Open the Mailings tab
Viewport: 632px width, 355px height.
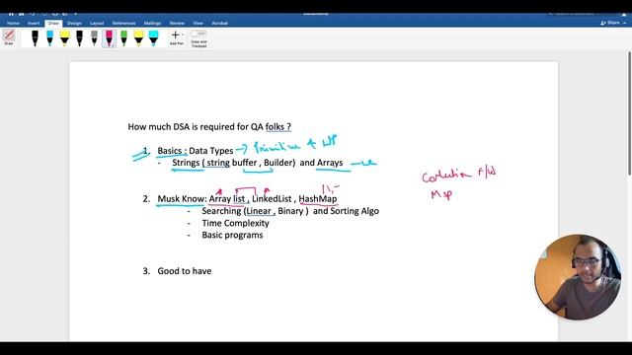pyautogui.click(x=152, y=24)
